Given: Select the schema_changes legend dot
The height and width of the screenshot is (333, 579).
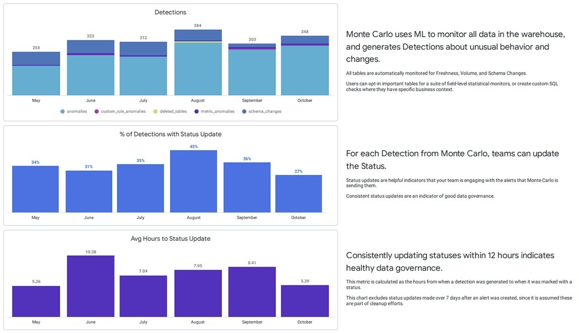Looking at the screenshot, I should click(244, 111).
